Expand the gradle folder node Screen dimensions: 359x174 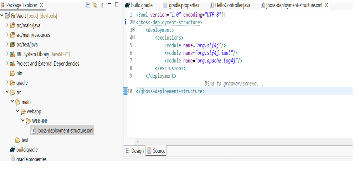pyautogui.click(x=7, y=82)
